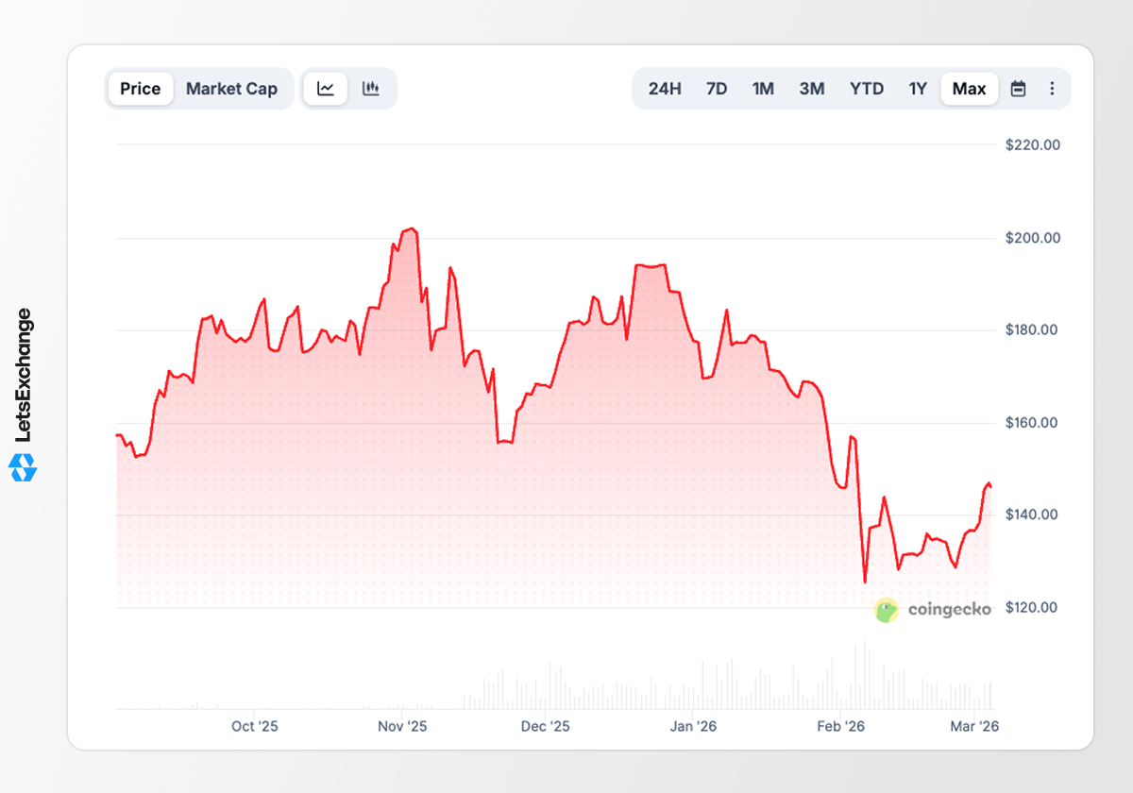Click the Dec '25 date label
Screen dimensions: 1133x793
coord(546,726)
